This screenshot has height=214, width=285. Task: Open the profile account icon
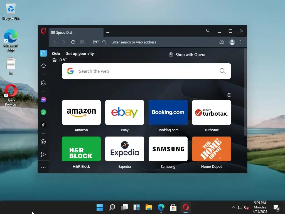[232, 42]
